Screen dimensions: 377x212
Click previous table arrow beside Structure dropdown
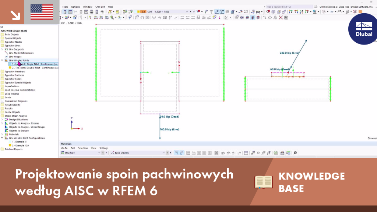pyautogui.click(x=103, y=153)
